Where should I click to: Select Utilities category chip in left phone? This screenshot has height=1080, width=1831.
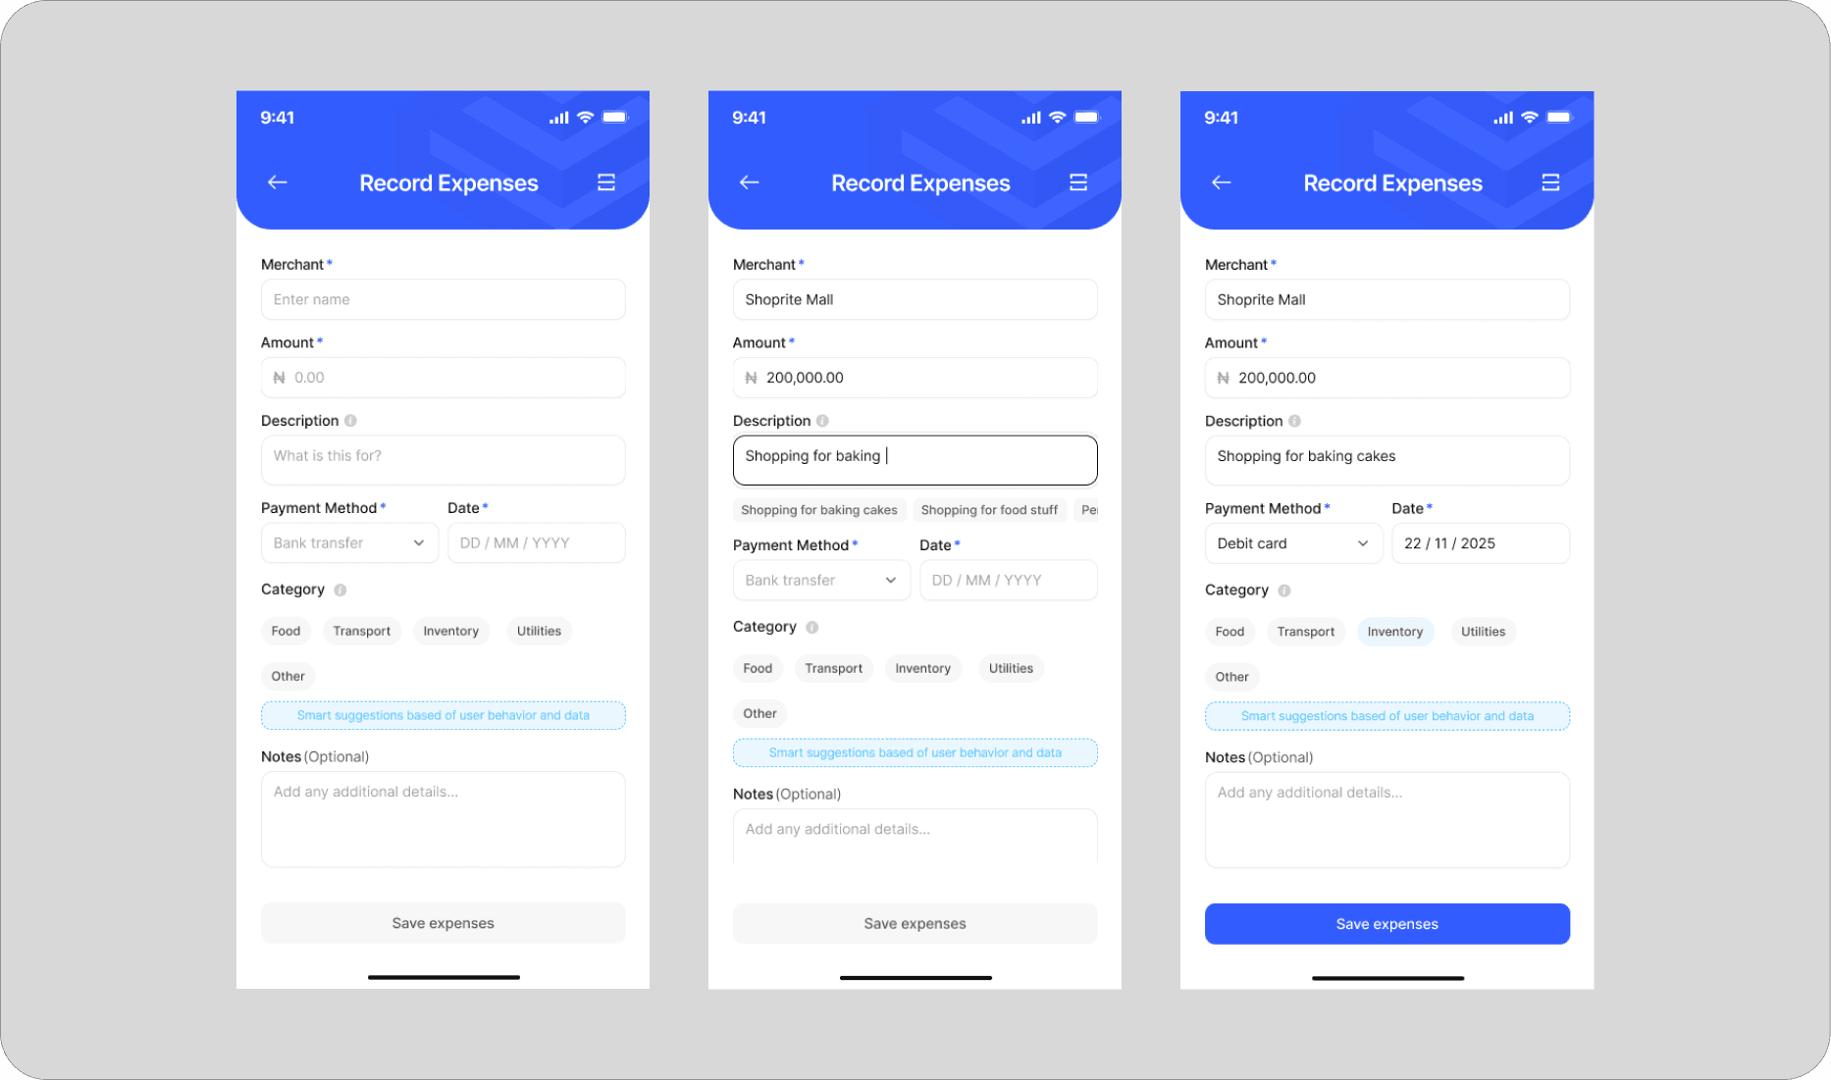(x=539, y=632)
